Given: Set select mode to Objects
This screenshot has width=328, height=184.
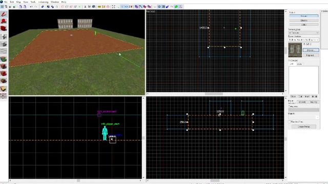Looking at the screenshot, I should (x=304, y=20).
